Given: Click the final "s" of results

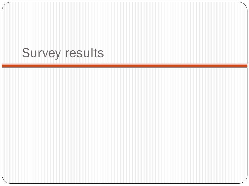Looking at the screenshot, I should (x=101, y=54).
